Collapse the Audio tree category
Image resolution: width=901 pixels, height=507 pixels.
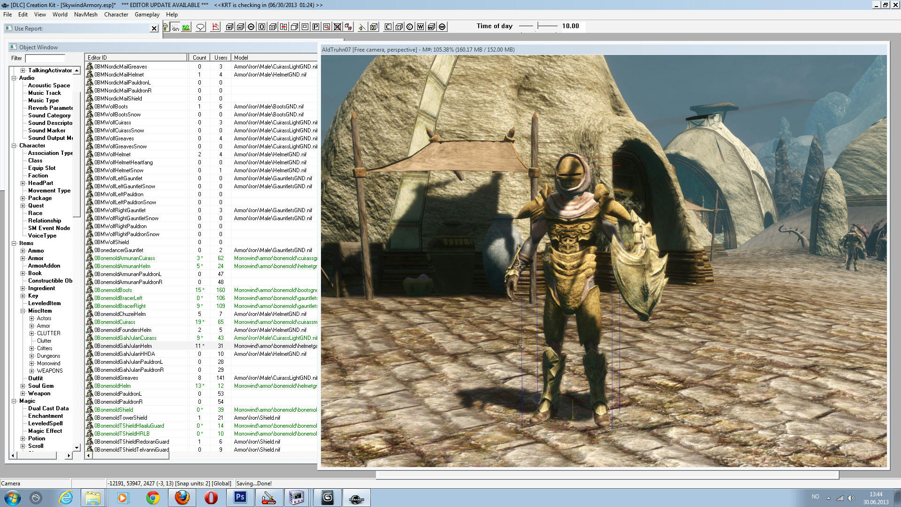14,78
